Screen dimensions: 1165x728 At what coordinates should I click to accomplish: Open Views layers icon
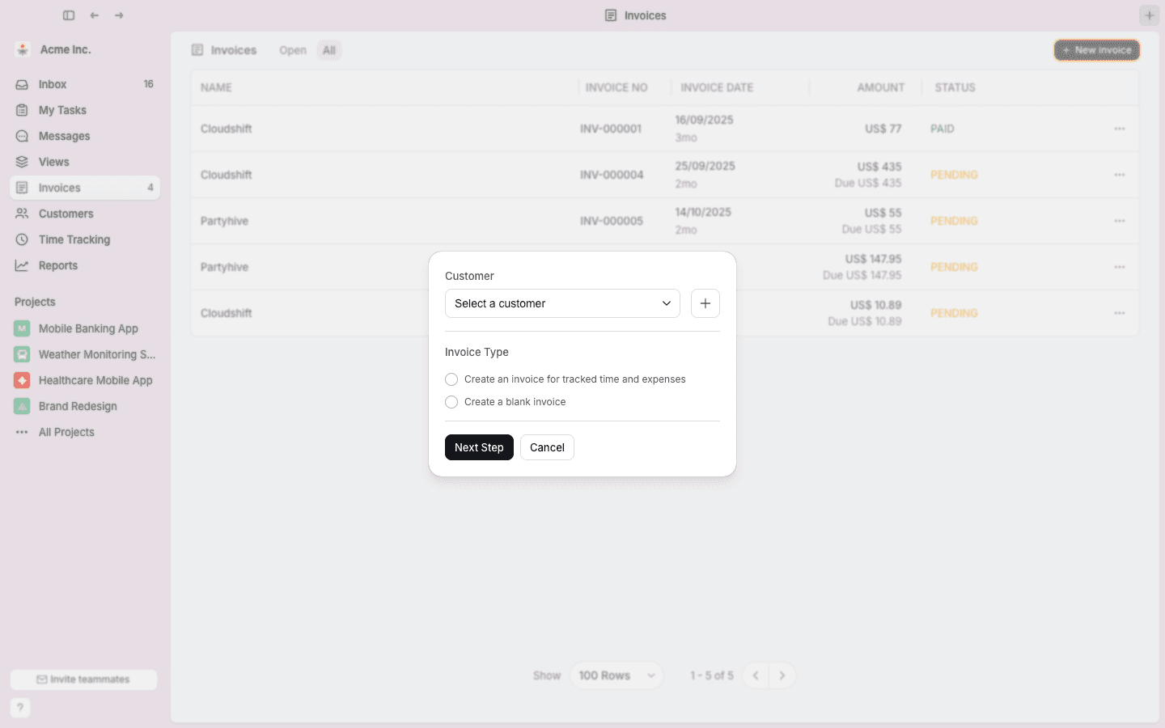[x=22, y=162]
